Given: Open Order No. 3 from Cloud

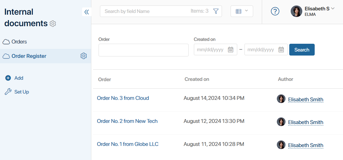Looking at the screenshot, I should [x=123, y=98].
